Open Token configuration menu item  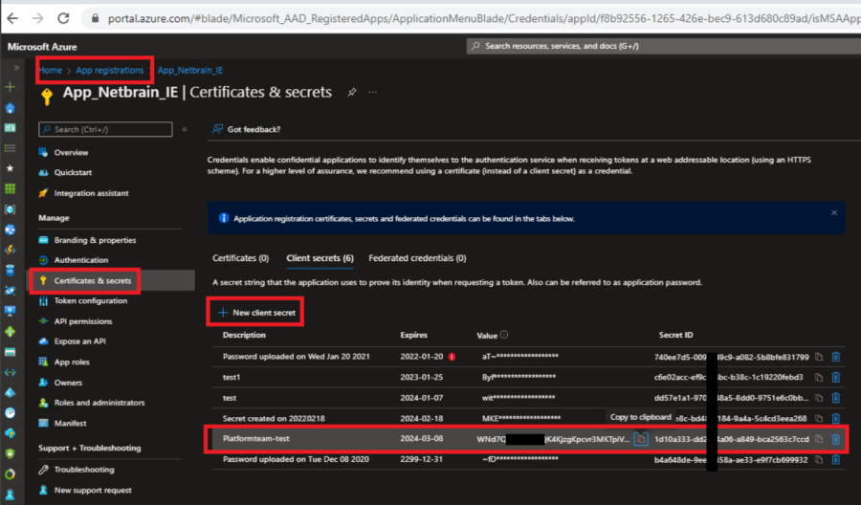90,300
